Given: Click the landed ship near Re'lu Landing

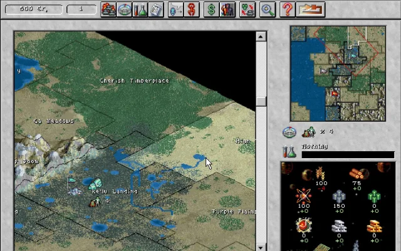Looking at the screenshot, I should tap(75, 191).
